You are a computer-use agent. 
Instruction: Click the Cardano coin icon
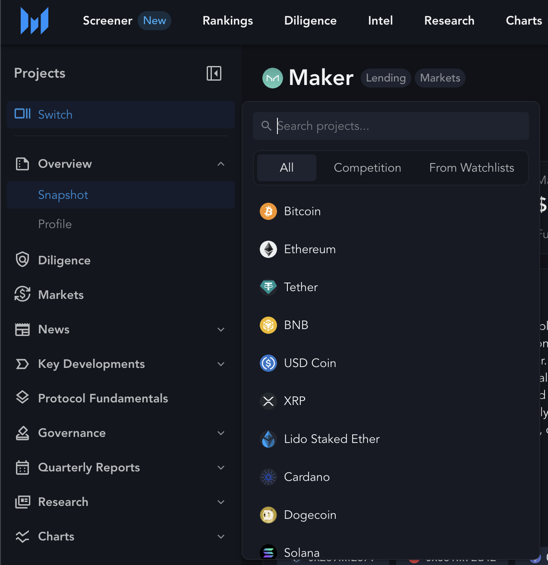click(x=268, y=477)
